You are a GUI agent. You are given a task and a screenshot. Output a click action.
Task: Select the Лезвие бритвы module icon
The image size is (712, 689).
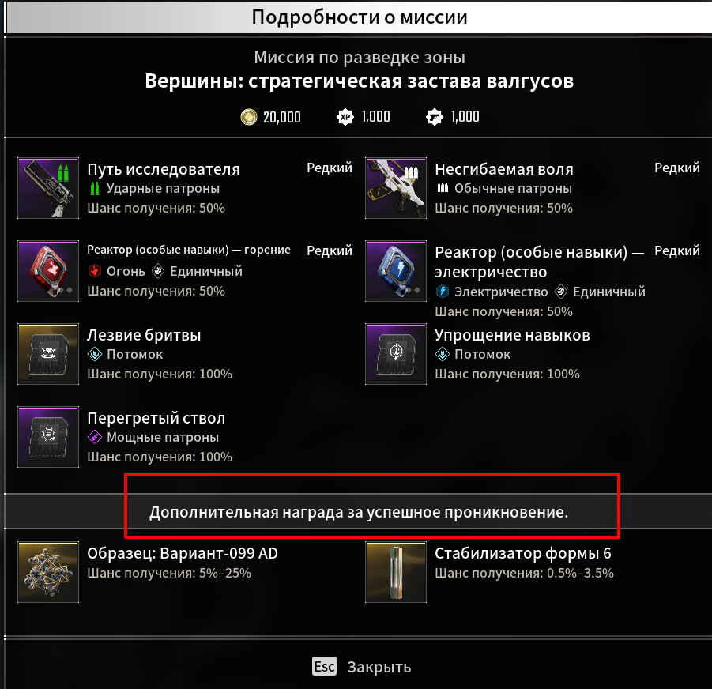tap(48, 354)
